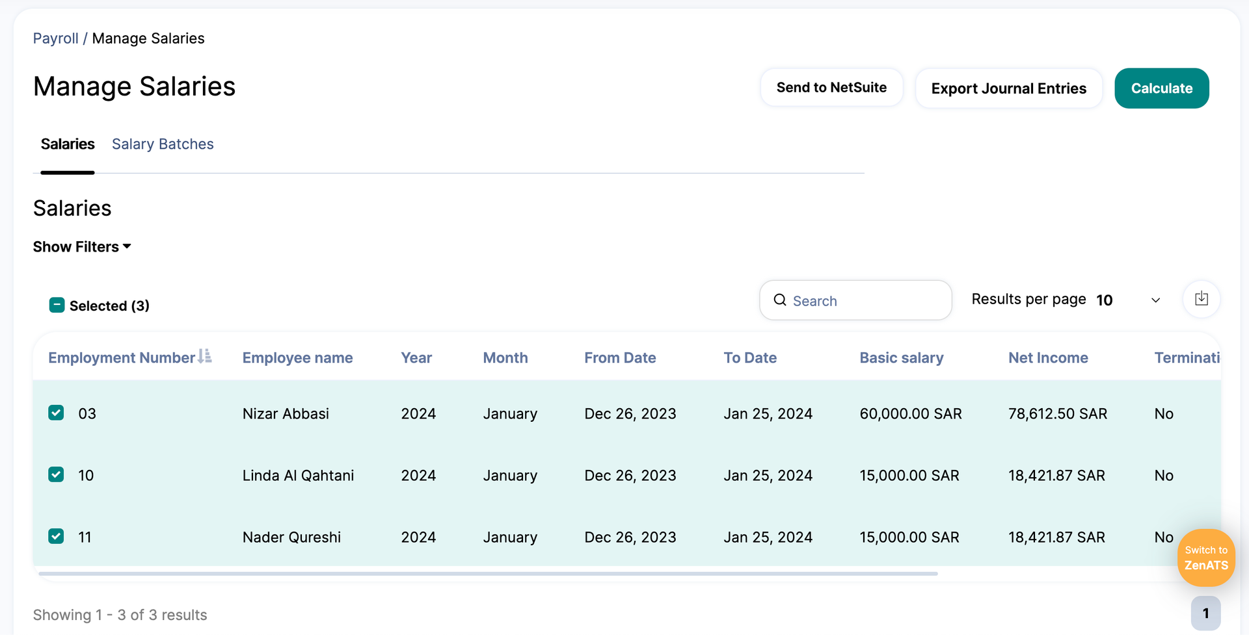Go to page 1 in pagination
Image resolution: width=1249 pixels, height=635 pixels.
(1205, 614)
